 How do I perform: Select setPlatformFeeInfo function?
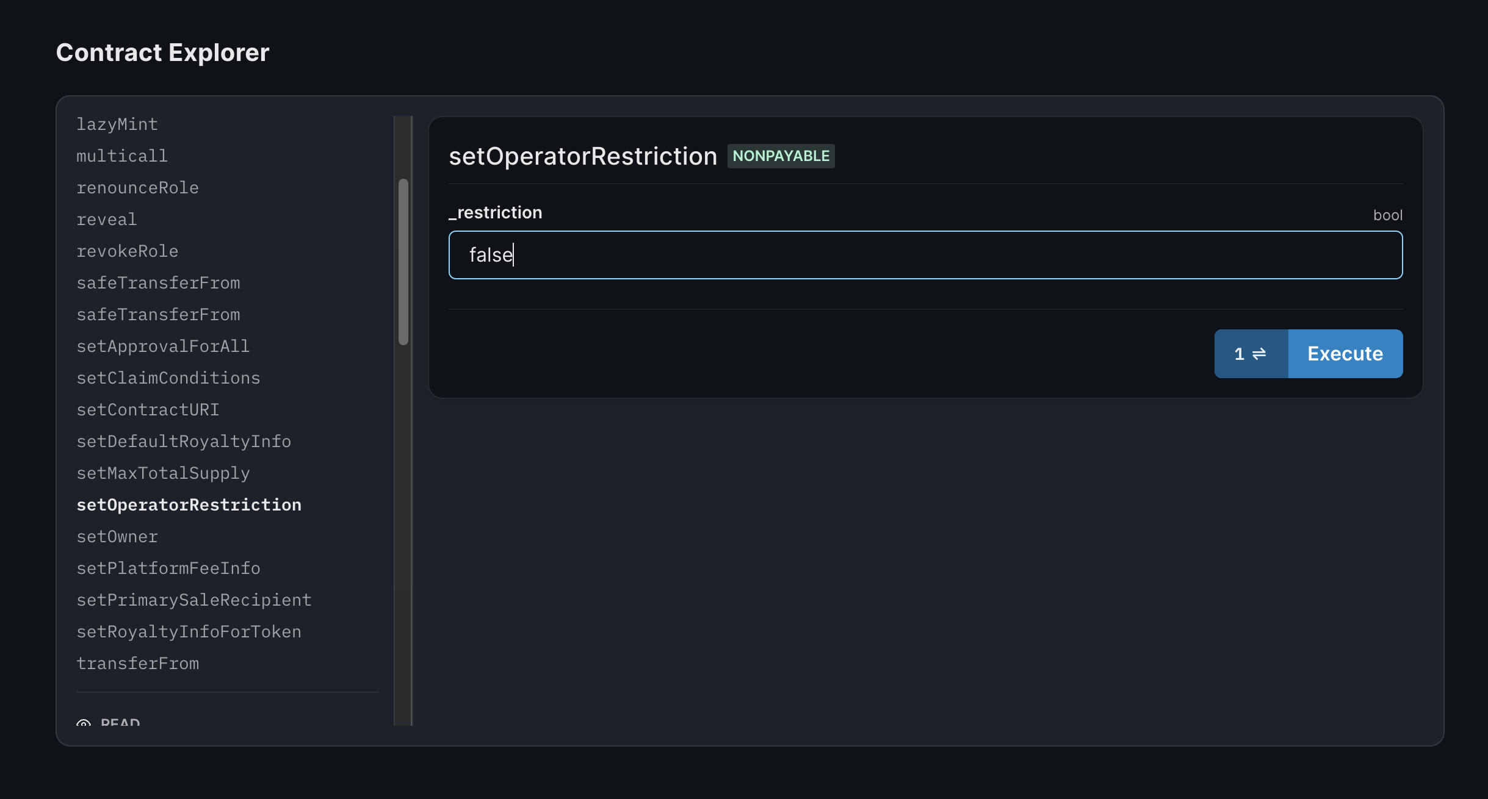tap(168, 568)
